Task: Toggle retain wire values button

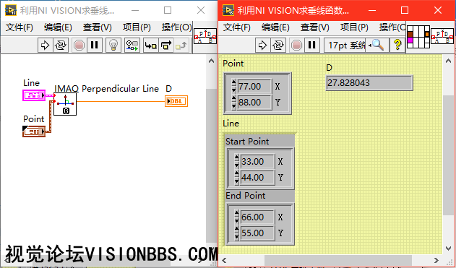Action: point(132,46)
